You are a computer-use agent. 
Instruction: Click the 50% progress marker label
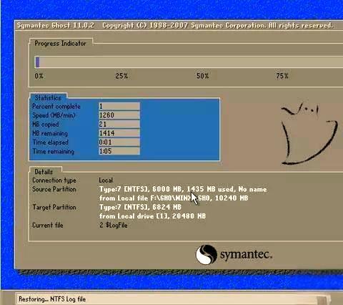click(x=202, y=76)
